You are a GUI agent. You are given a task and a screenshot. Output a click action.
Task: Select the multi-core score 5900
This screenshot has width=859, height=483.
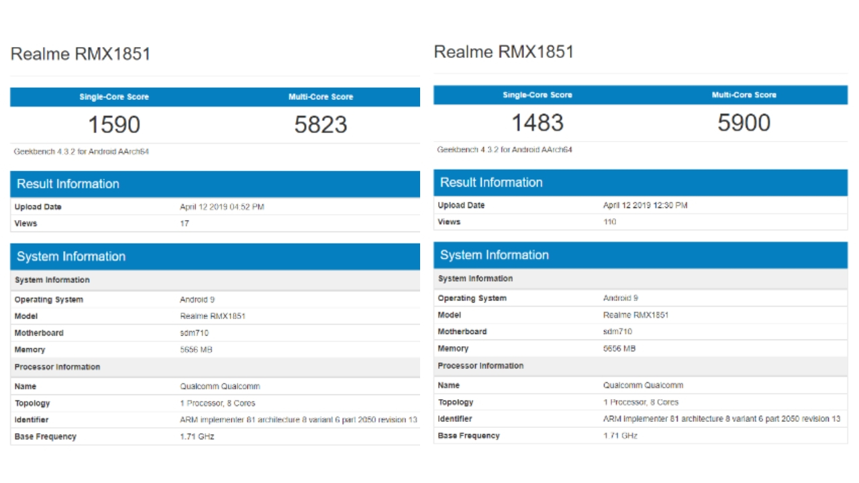tap(744, 123)
